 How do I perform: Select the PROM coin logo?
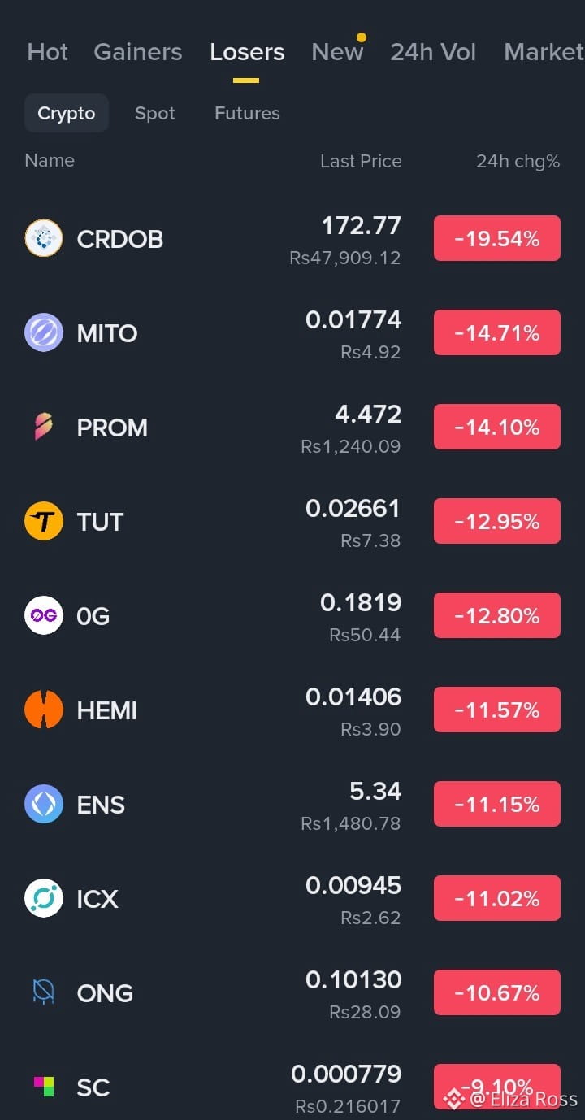44,427
